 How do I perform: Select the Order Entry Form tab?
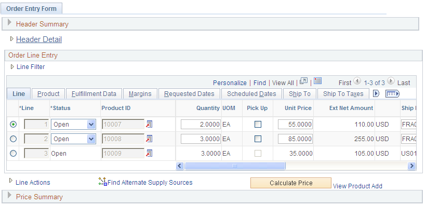coord(31,8)
